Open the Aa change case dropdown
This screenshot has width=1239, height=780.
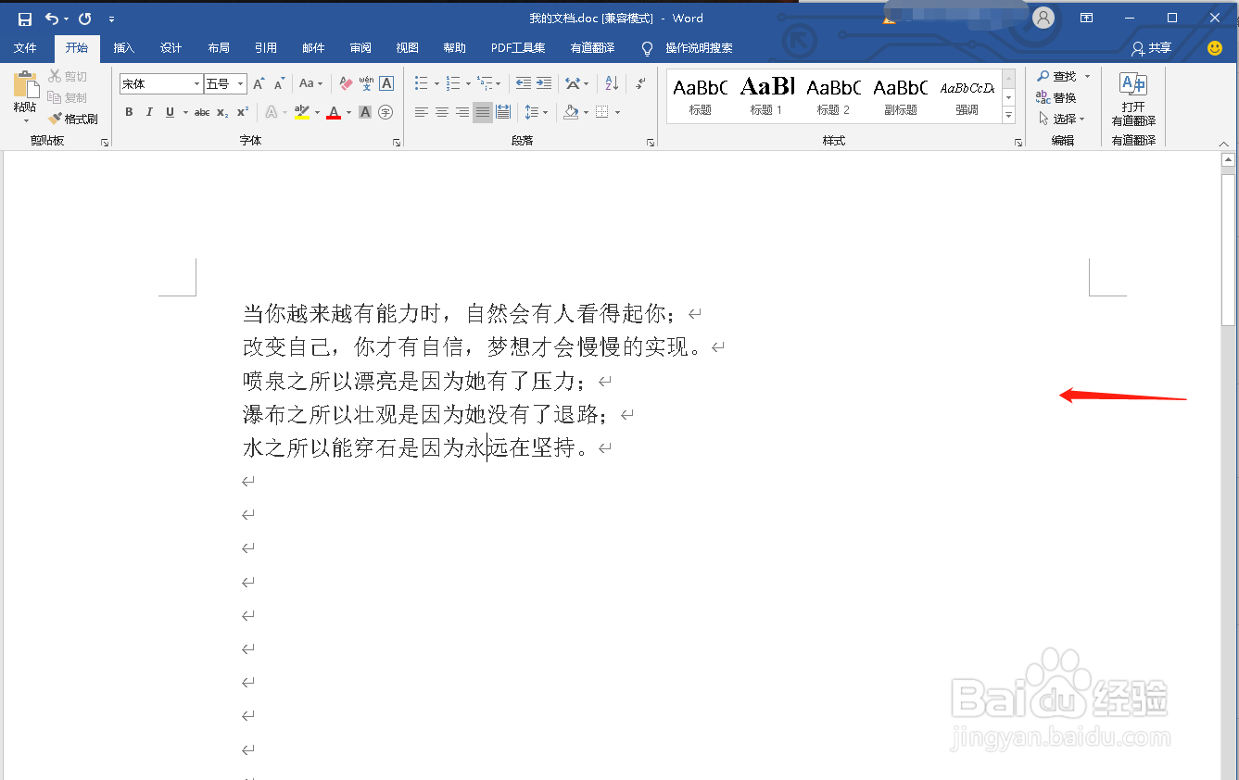pos(310,83)
